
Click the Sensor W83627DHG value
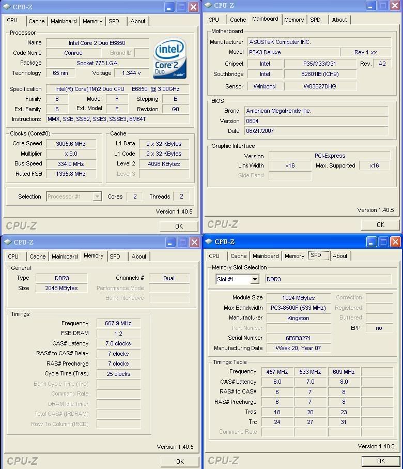tap(320, 86)
